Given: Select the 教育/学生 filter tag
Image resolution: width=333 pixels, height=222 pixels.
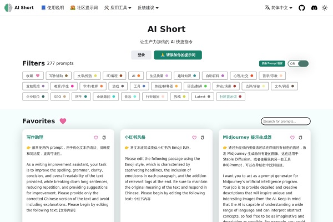Looking at the screenshot, I should pyautogui.click(x=64, y=86).
